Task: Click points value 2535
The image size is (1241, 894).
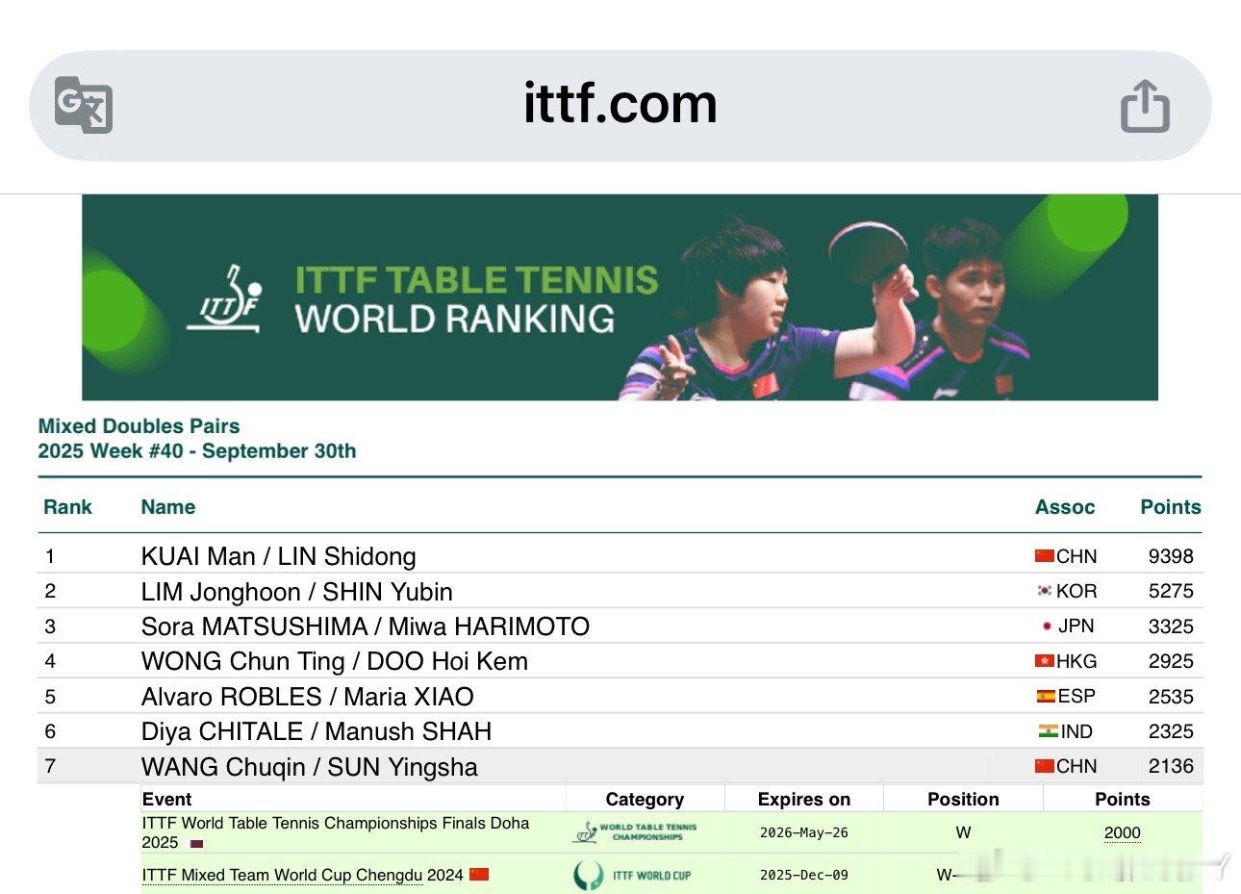Action: click(x=1171, y=697)
